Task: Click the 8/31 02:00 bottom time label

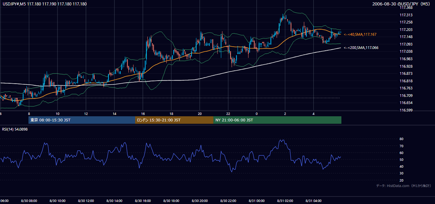Action: pos(285,201)
